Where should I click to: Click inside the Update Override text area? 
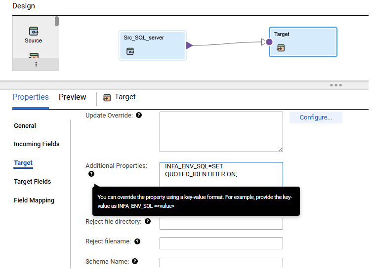coord(221,132)
